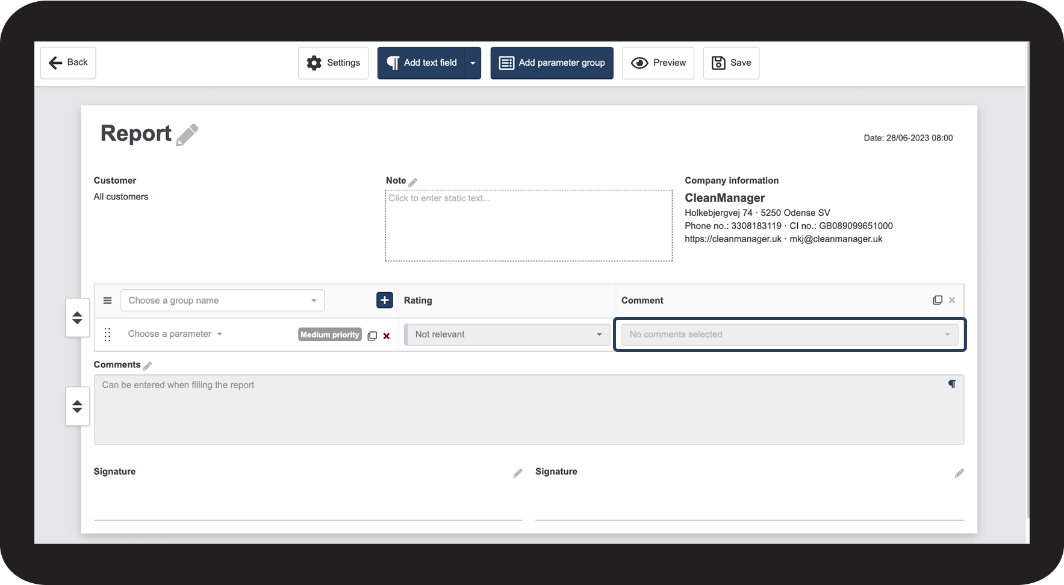Open the Not relevant rating dropdown
Image resolution: width=1064 pixels, height=585 pixels.
pos(507,334)
